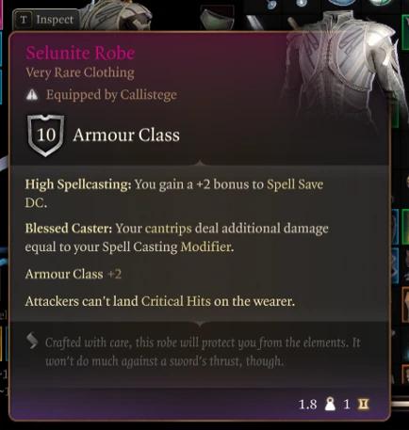Select the pauldron armour item beside Inspect
This screenshot has width=409, height=430.
[x=118, y=15]
